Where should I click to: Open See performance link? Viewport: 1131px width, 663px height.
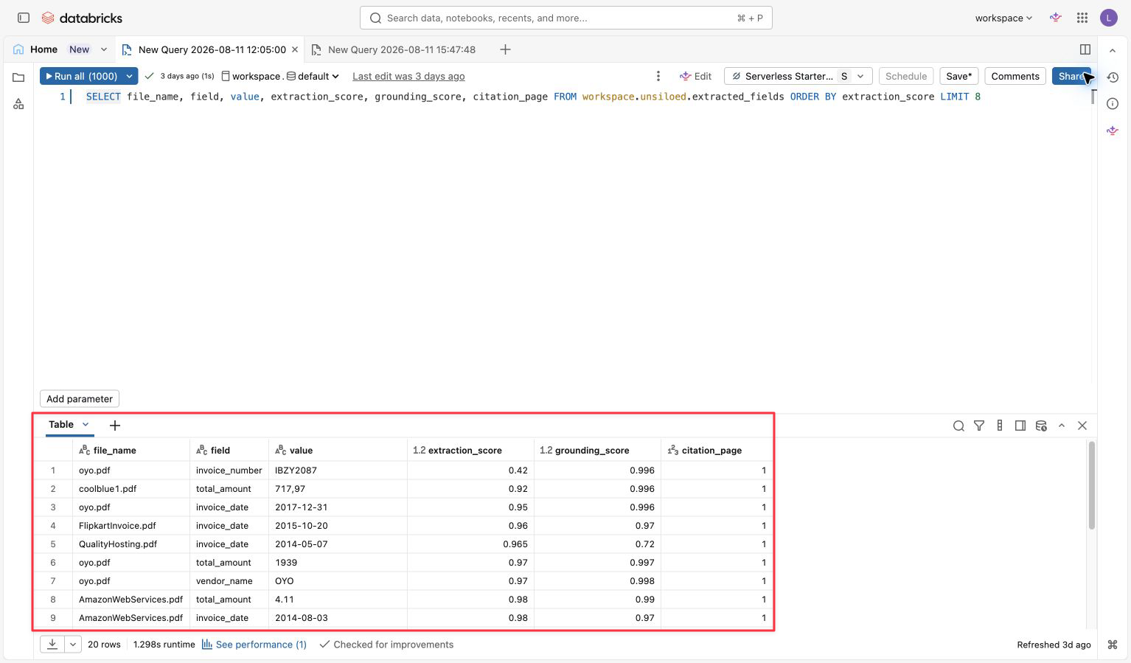[x=254, y=645]
